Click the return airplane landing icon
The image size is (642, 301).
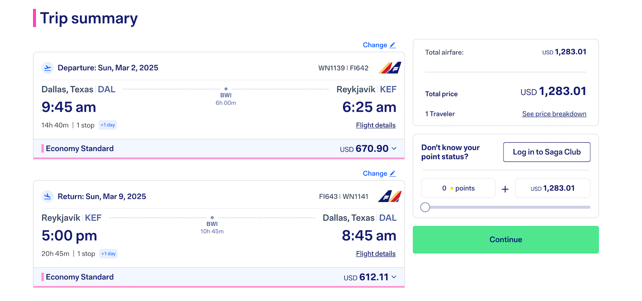coord(47,196)
